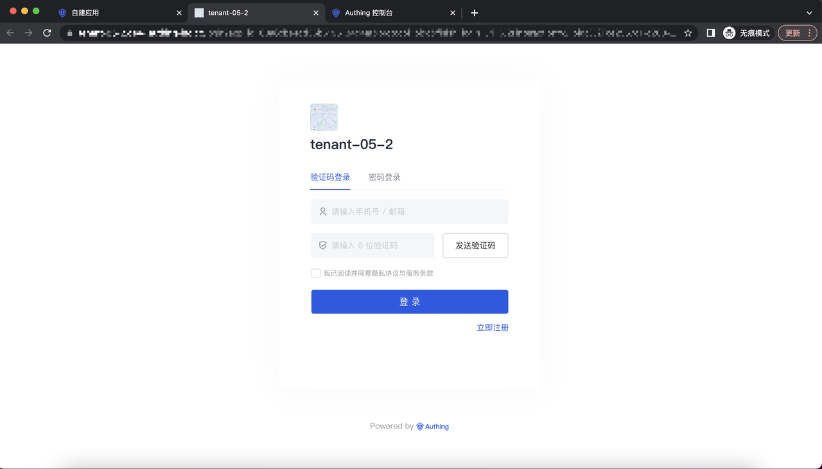
Task: Check the privacy agreement checkbox
Action: click(316, 274)
